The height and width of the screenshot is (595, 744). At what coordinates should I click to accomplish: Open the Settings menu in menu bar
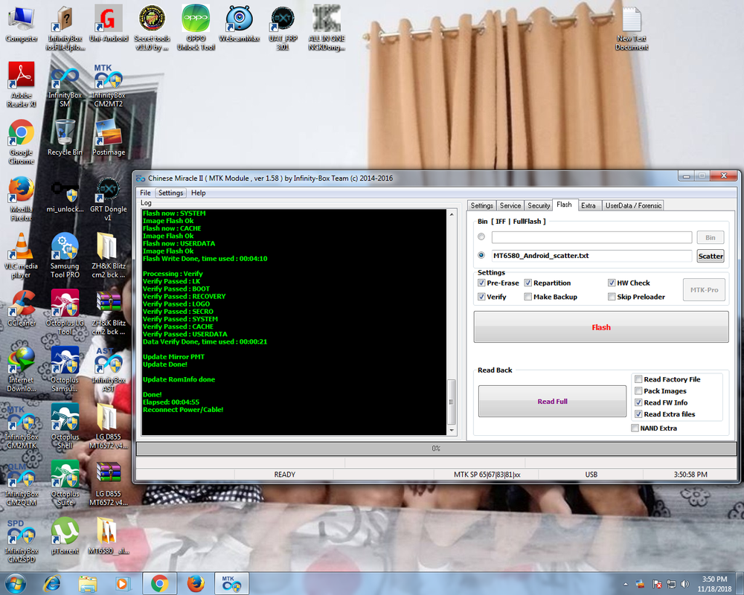(x=170, y=193)
